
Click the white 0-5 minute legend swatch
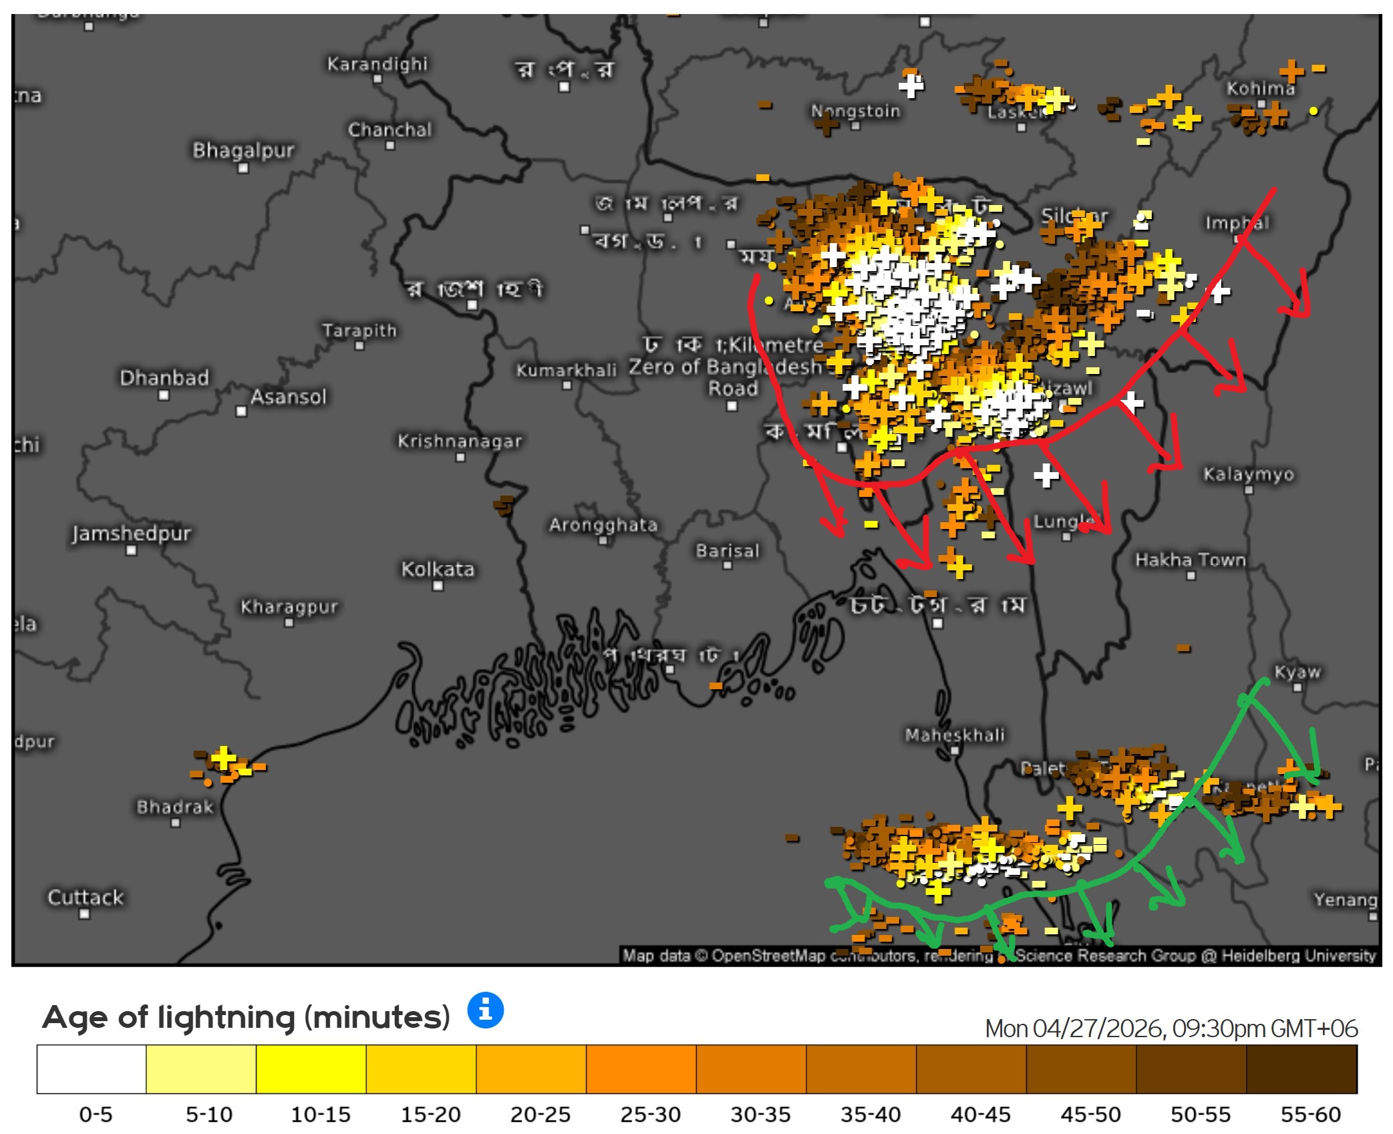(92, 1069)
